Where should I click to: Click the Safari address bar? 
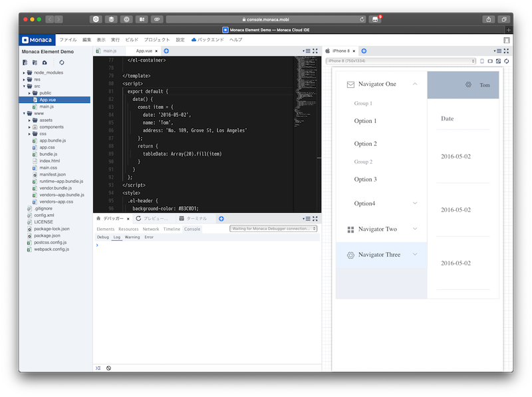click(266, 19)
